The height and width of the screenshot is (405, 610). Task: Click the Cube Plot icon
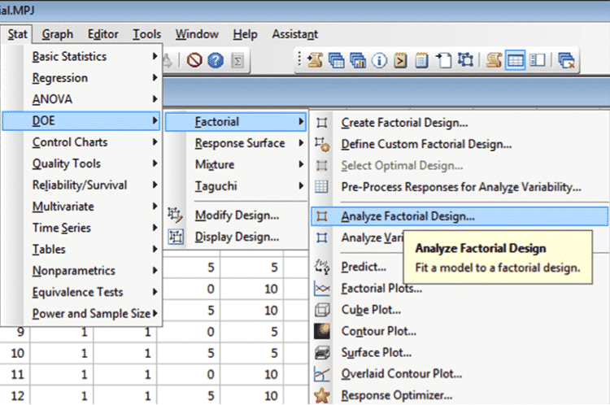pos(322,310)
